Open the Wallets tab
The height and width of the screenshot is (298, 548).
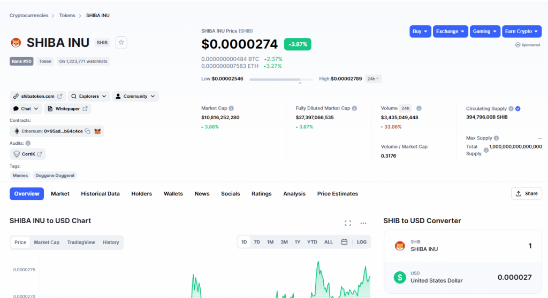point(173,194)
